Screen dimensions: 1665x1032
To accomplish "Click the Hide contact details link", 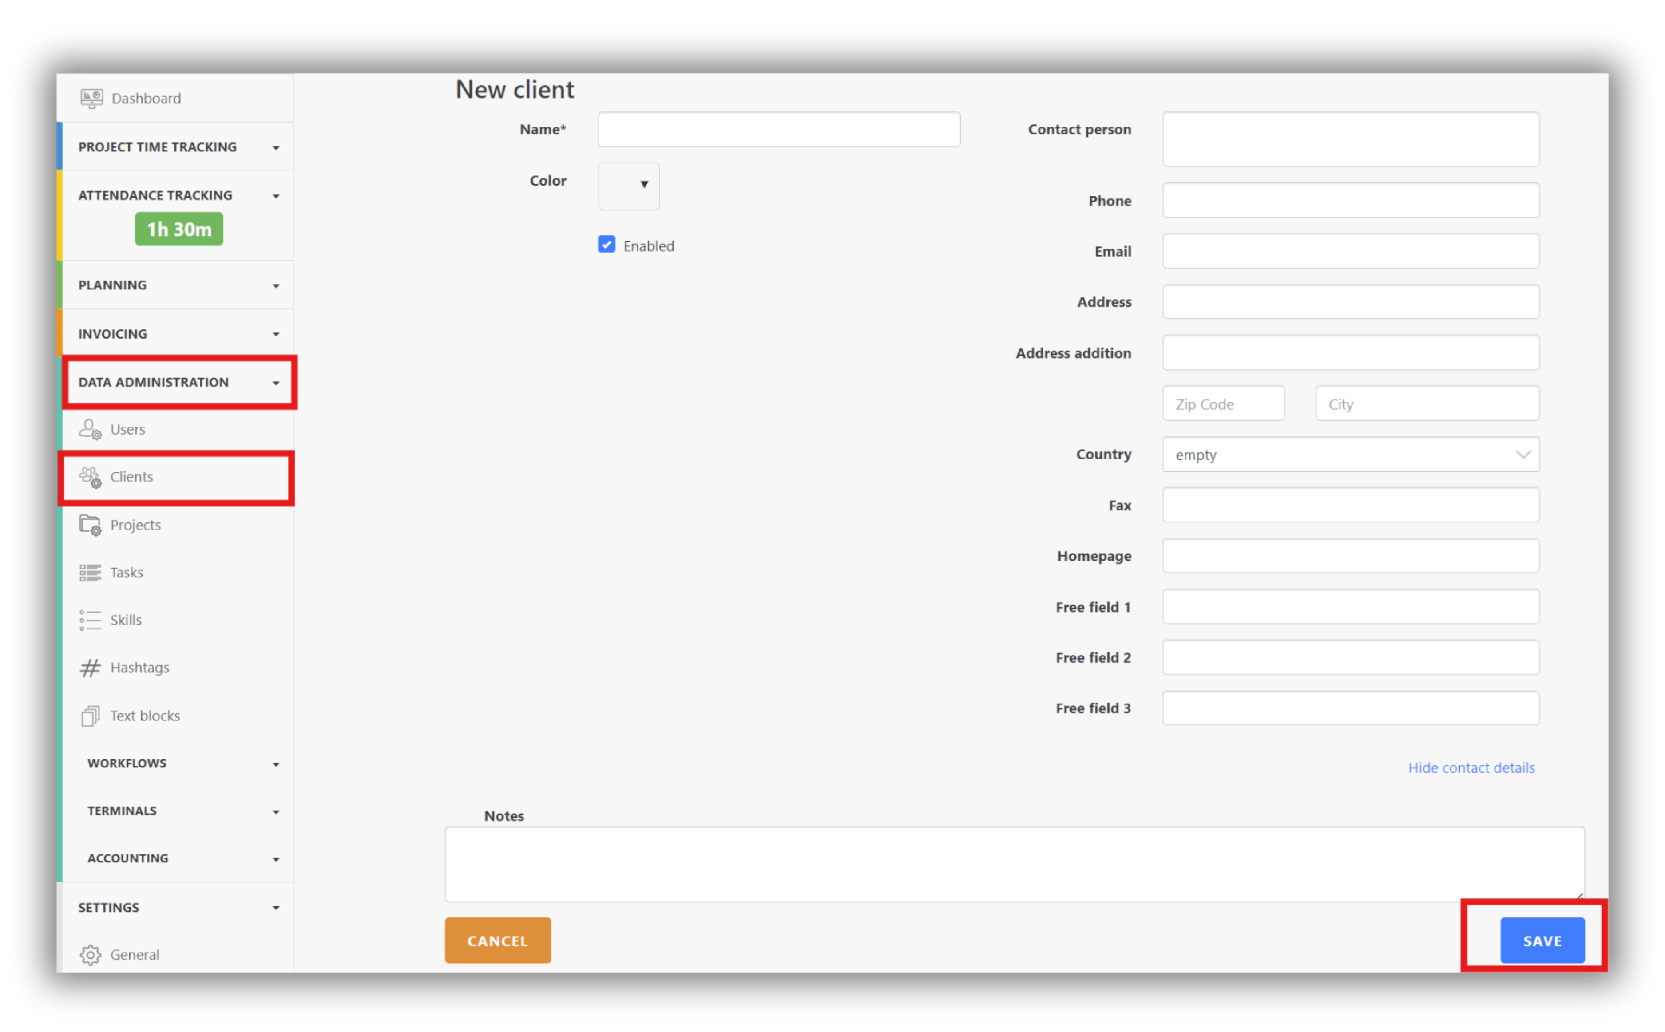I will tap(1471, 767).
